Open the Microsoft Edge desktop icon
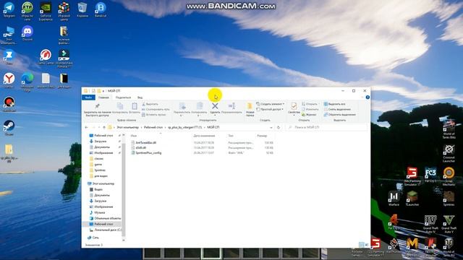This screenshot has height=260, width=463. [27, 82]
